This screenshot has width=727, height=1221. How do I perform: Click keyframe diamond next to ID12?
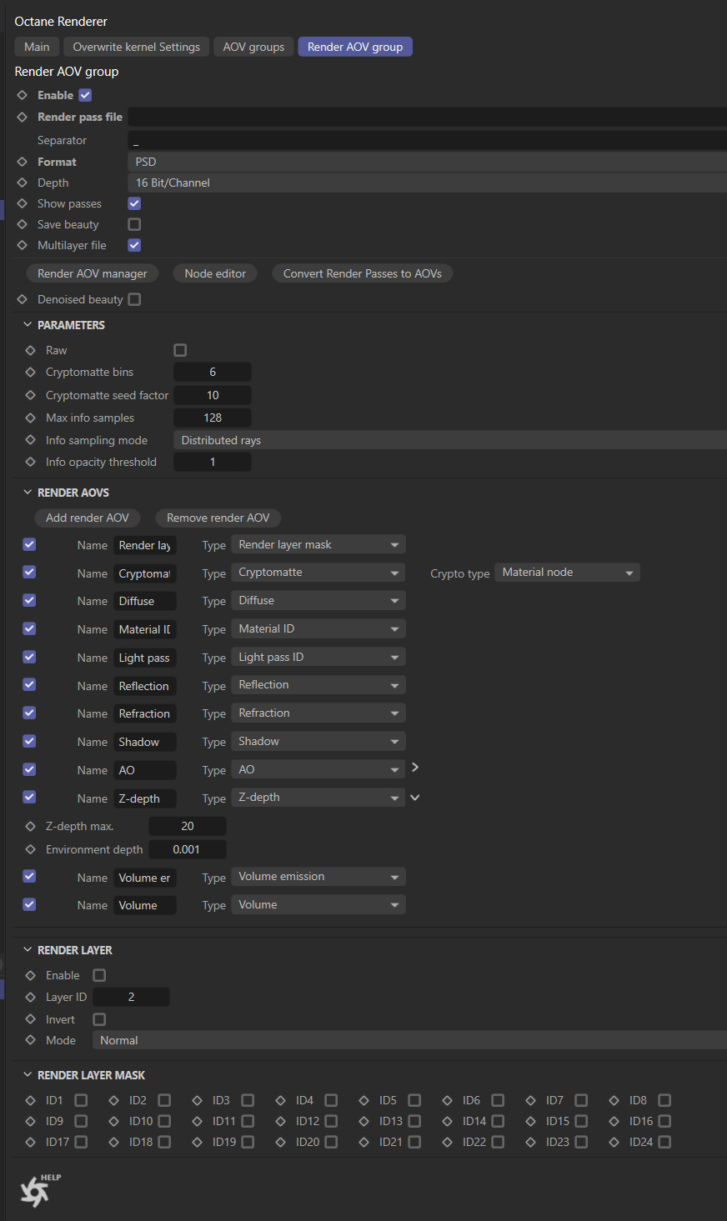pyautogui.click(x=281, y=1121)
